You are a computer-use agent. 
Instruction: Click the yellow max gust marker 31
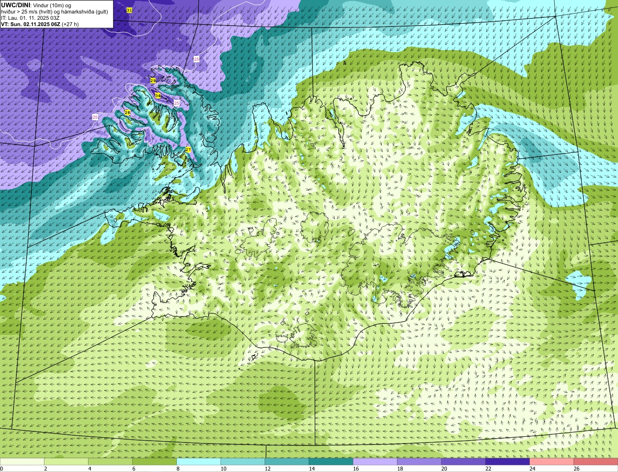pos(129,10)
